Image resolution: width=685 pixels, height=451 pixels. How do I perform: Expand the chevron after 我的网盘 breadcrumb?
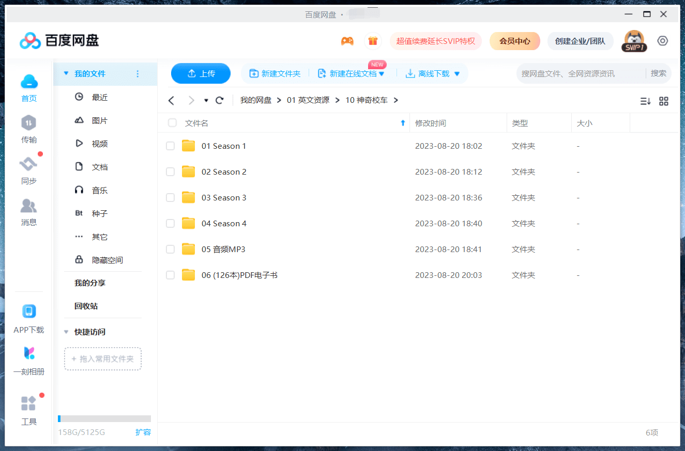click(279, 100)
